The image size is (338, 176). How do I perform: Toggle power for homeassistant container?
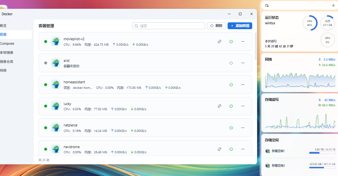(x=231, y=85)
